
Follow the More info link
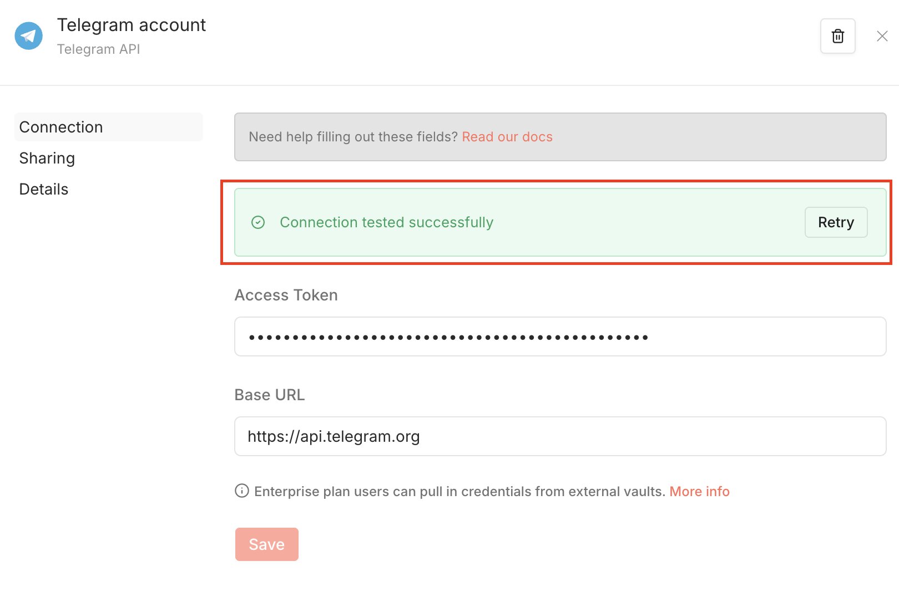point(699,492)
